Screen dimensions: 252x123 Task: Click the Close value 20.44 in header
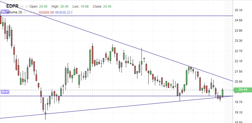[x=107, y=7]
